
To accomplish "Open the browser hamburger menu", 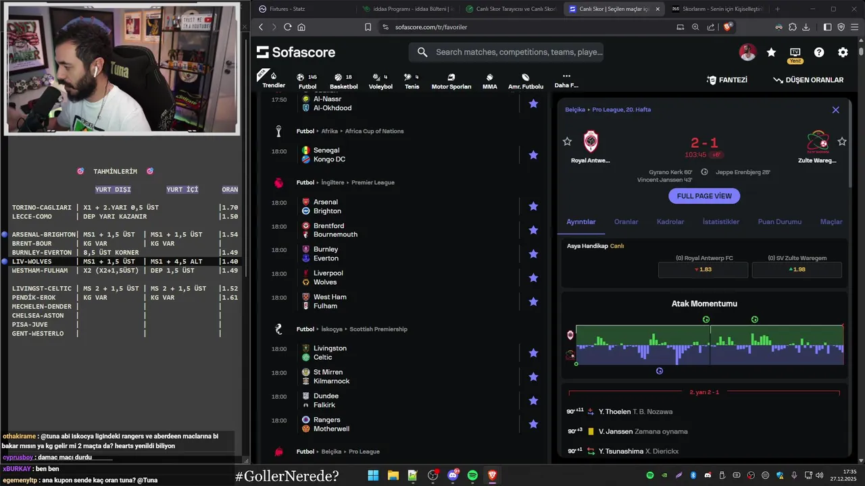I will 855,27.
